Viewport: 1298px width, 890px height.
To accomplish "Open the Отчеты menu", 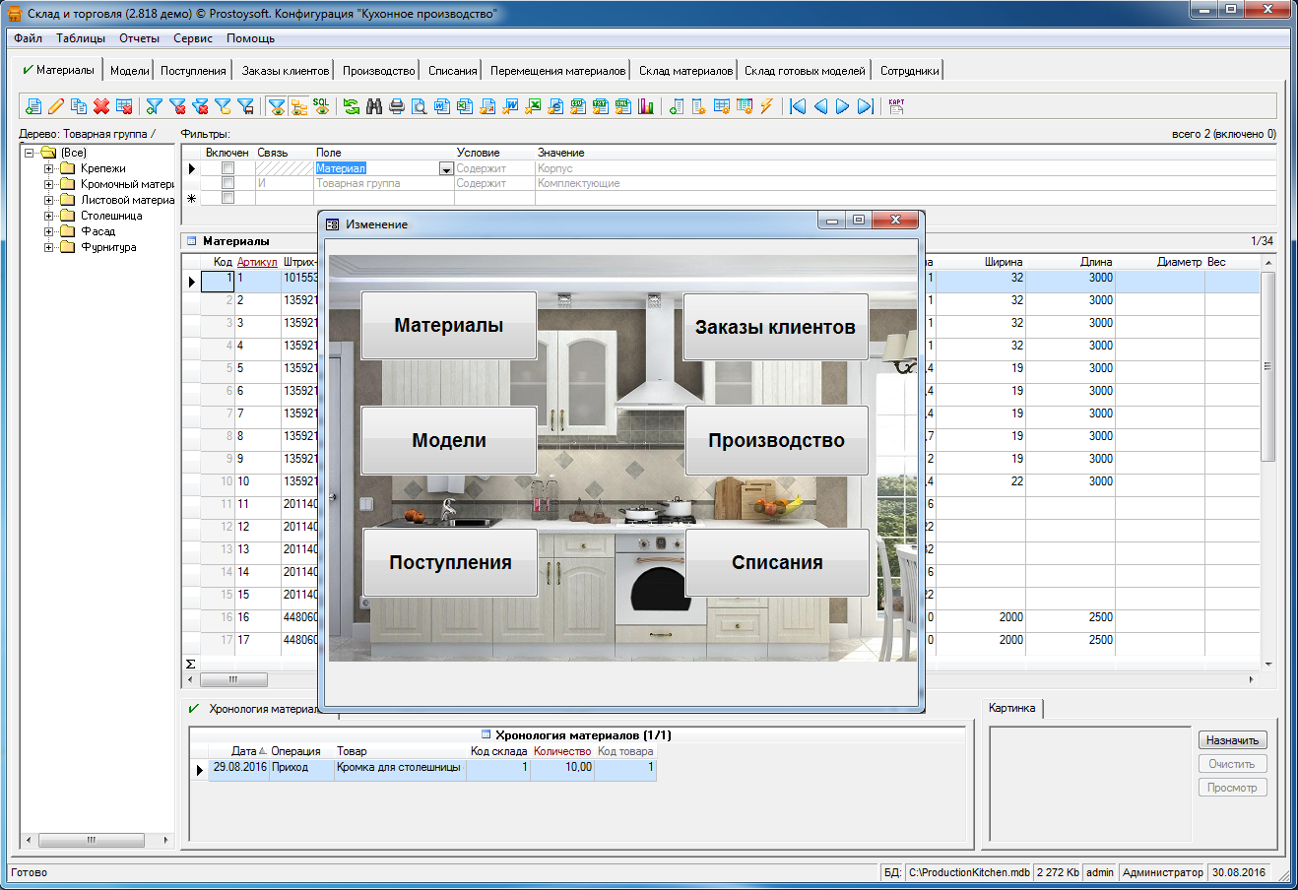I will click(139, 38).
